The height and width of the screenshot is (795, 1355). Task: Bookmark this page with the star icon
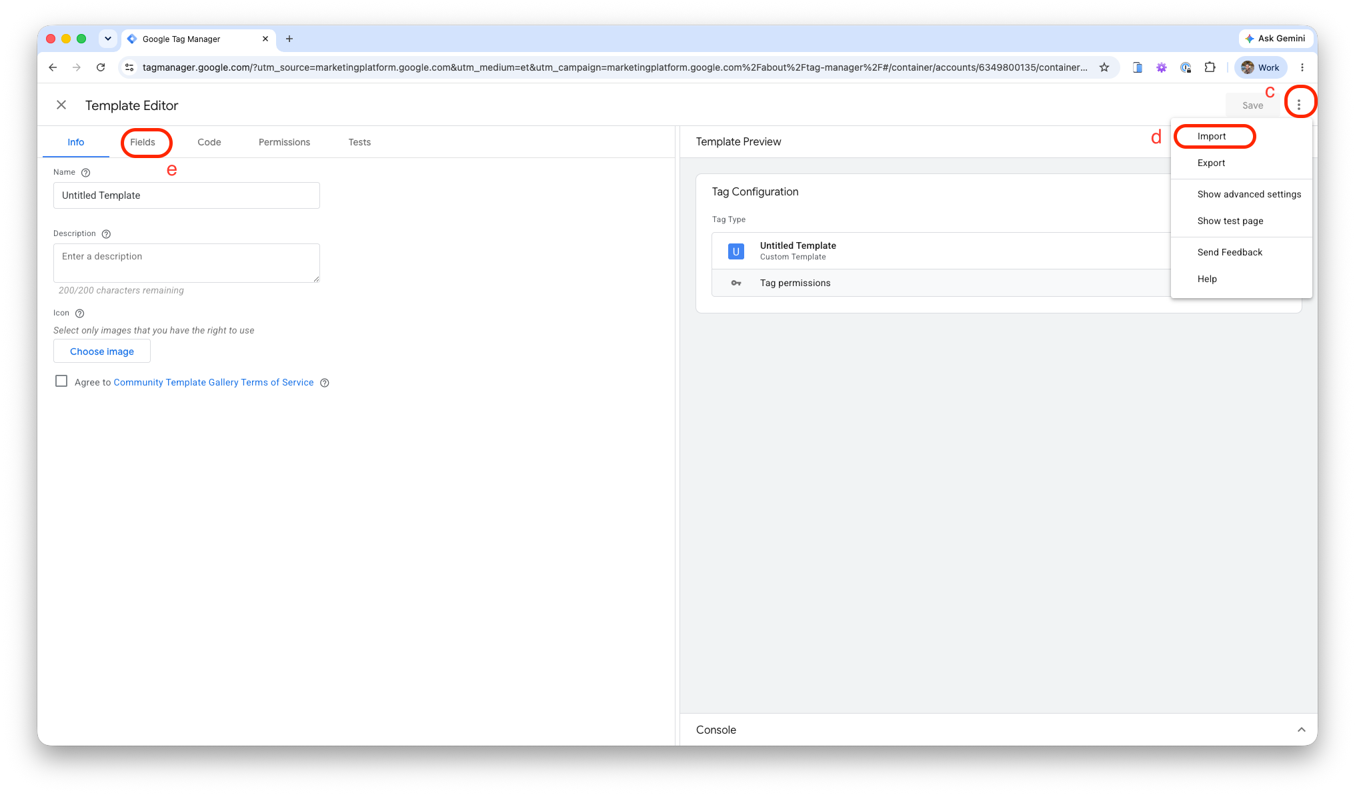point(1104,67)
